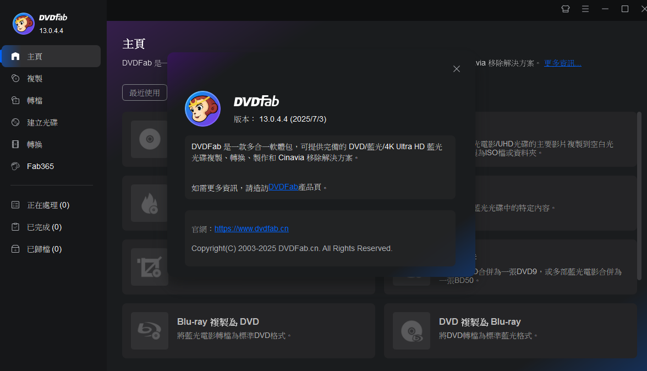This screenshot has width=647, height=371.
Task: Click the film strip icon beside 轉換
Action: 15,144
